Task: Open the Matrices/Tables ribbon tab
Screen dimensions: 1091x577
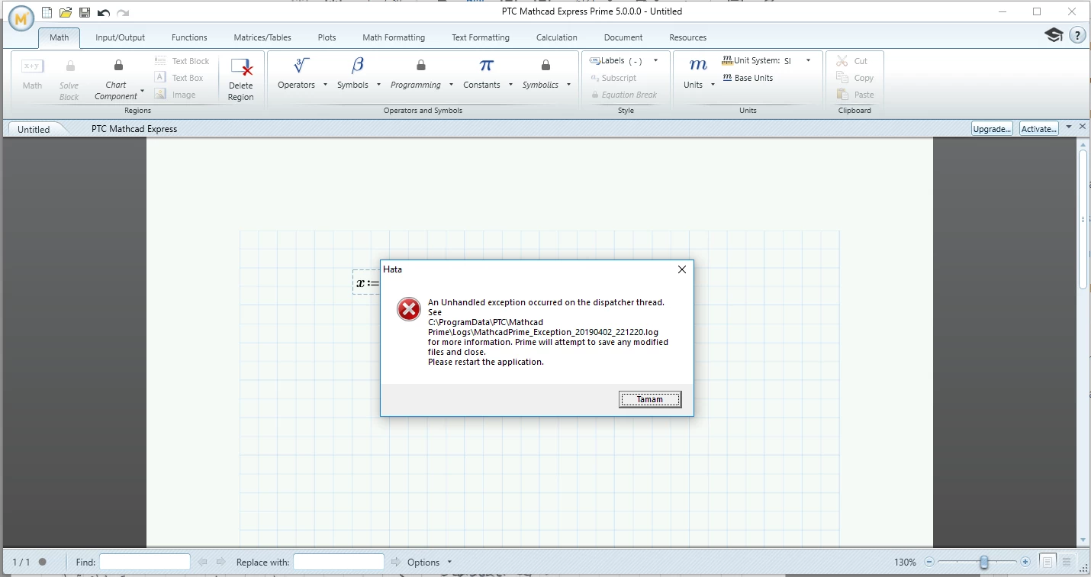Action: click(x=262, y=37)
